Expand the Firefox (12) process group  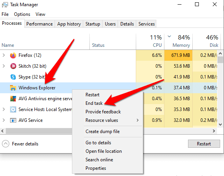tap(4, 55)
